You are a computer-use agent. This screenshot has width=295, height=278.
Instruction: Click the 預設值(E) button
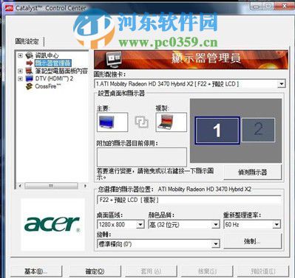click(x=263, y=271)
